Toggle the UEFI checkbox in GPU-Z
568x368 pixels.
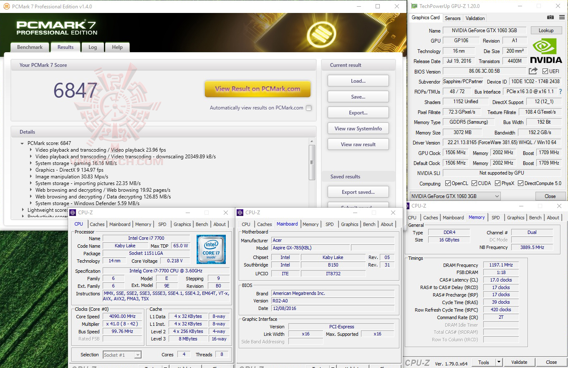(545, 71)
